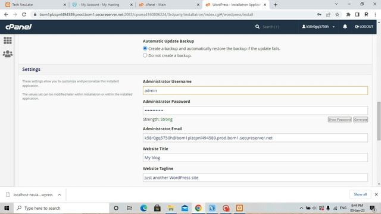Screen dimensions: 381x214
Task: Open Microsoft Store from taskbar
Action: coord(157,208)
